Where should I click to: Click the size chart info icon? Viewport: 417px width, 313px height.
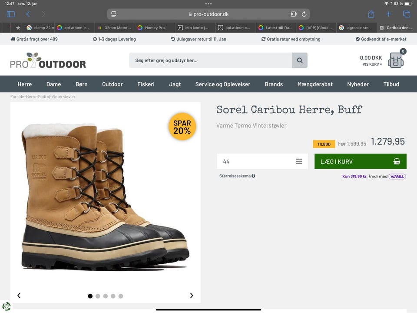253,176
